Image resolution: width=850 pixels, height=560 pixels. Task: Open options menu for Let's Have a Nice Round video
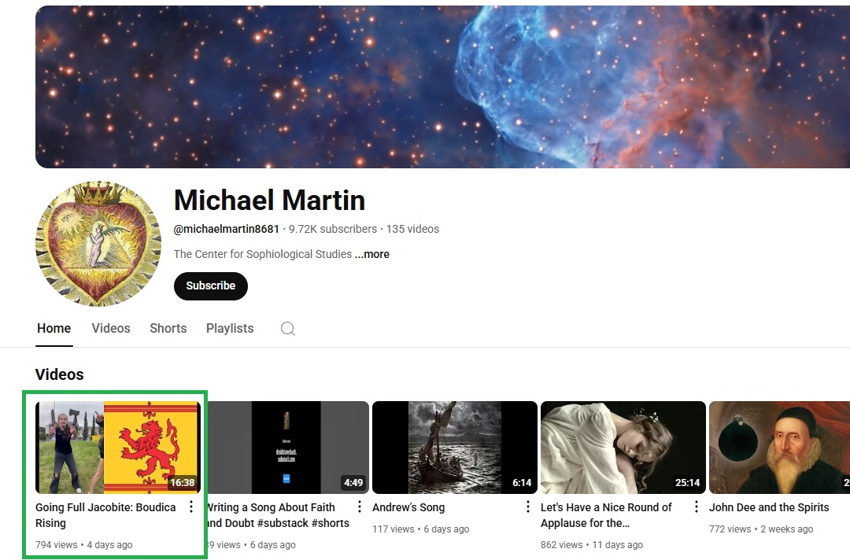click(x=697, y=507)
